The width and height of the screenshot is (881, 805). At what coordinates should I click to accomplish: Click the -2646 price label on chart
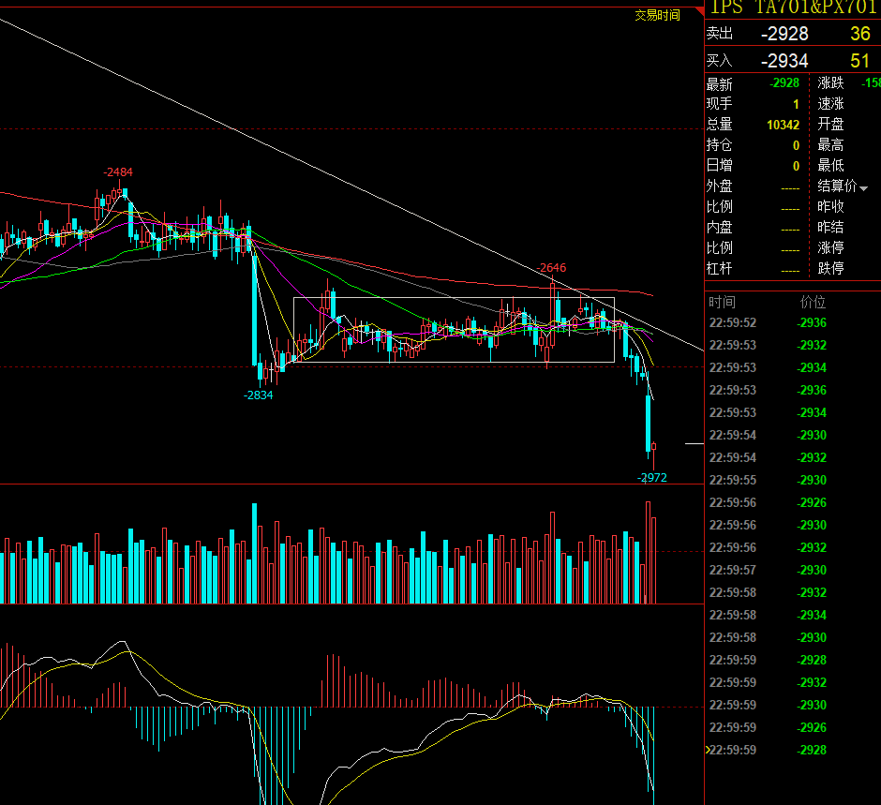tap(551, 268)
